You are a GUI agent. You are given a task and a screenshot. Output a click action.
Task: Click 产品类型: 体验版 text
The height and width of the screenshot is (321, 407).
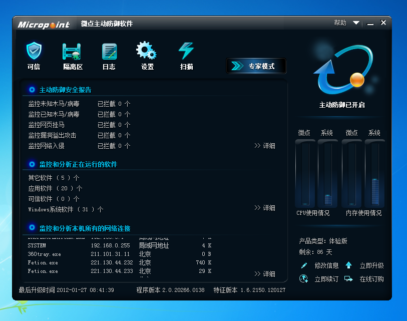point(323,241)
